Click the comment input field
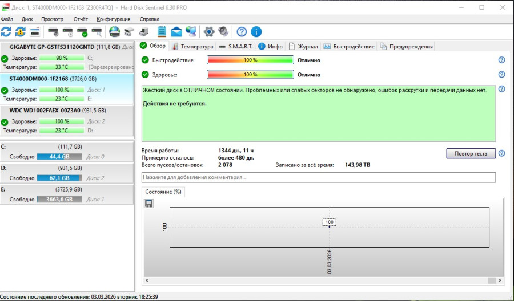The image size is (514, 301). pos(318,177)
